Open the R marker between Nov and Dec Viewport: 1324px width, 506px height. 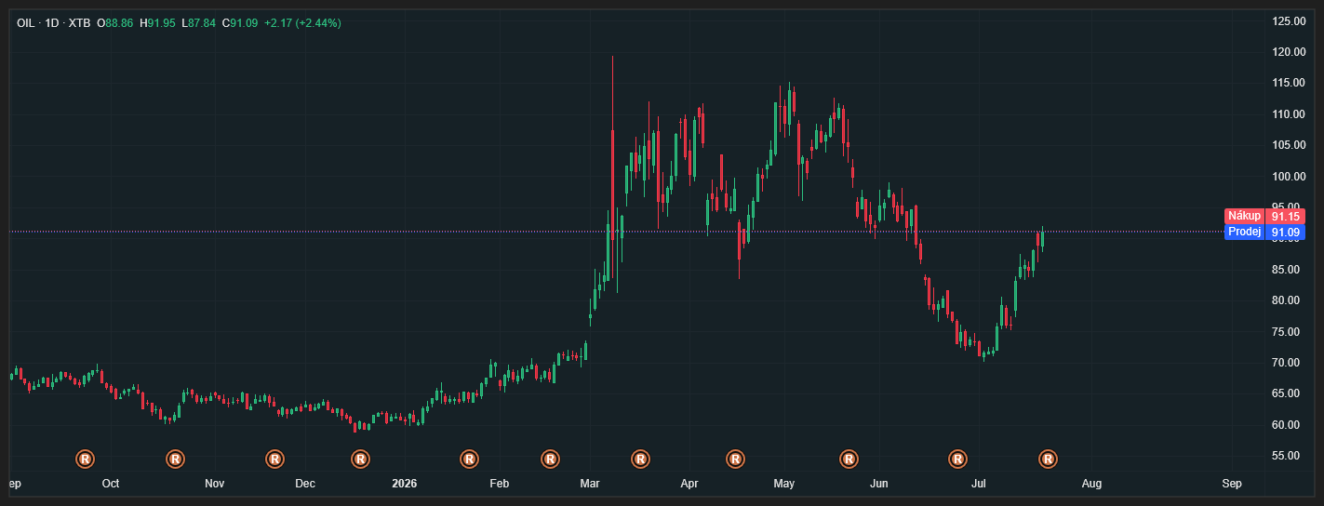[x=274, y=459]
